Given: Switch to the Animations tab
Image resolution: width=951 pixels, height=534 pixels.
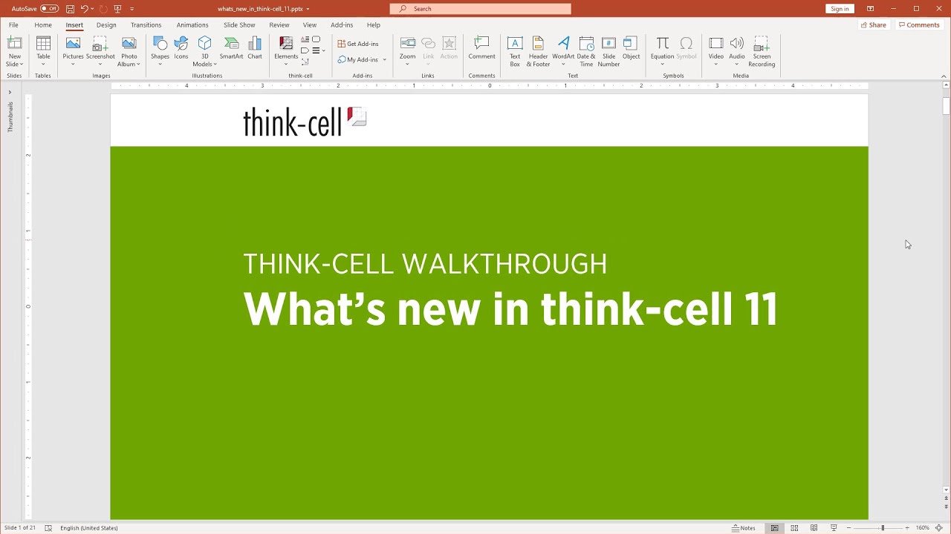Looking at the screenshot, I should pyautogui.click(x=192, y=25).
